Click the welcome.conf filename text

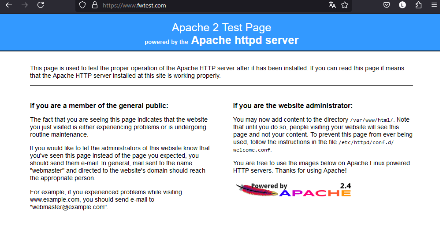click(252, 150)
